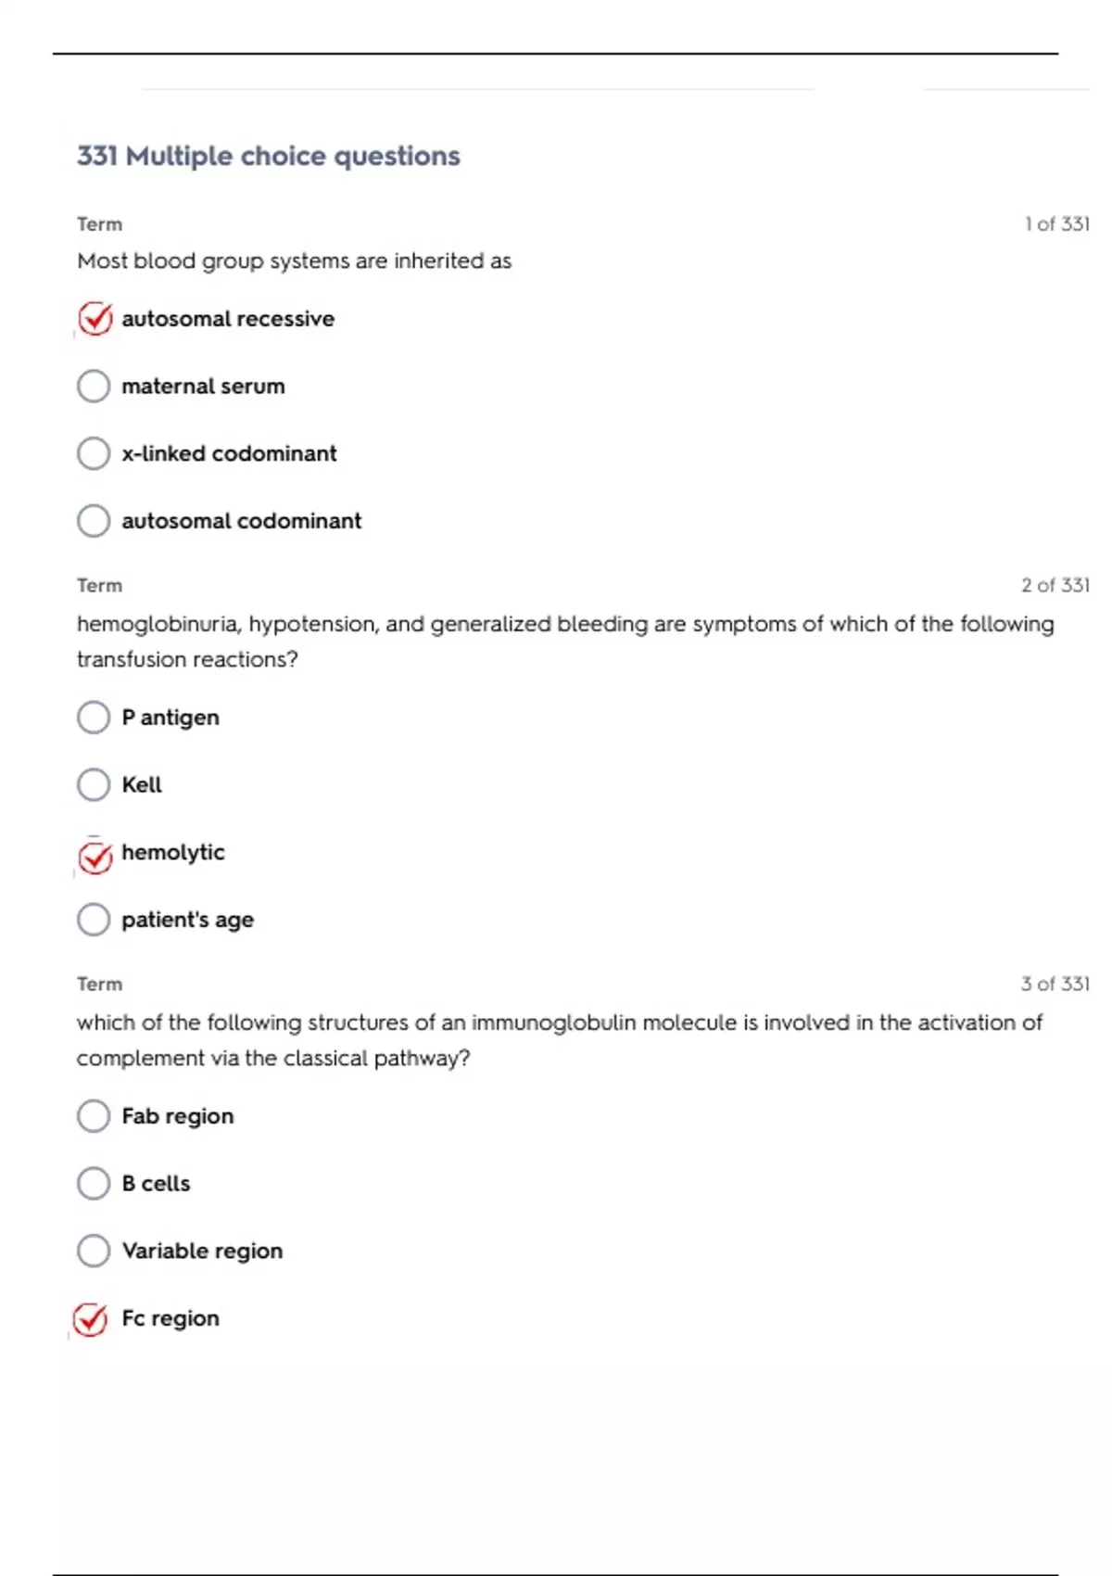Screen dimensions: 1112x1576
Task: Pick the 'Variable region' radio option
Action: (x=94, y=1251)
